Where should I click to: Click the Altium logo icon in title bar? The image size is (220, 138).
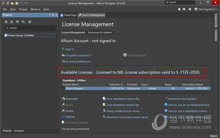coord(3,3)
